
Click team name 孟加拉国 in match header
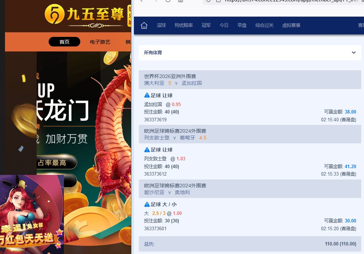[x=191, y=83]
